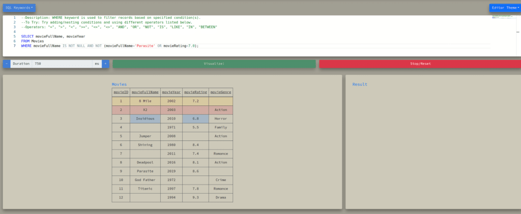Open the Editor Theme dropdown
Image resolution: width=521 pixels, height=214 pixels.
505,8
